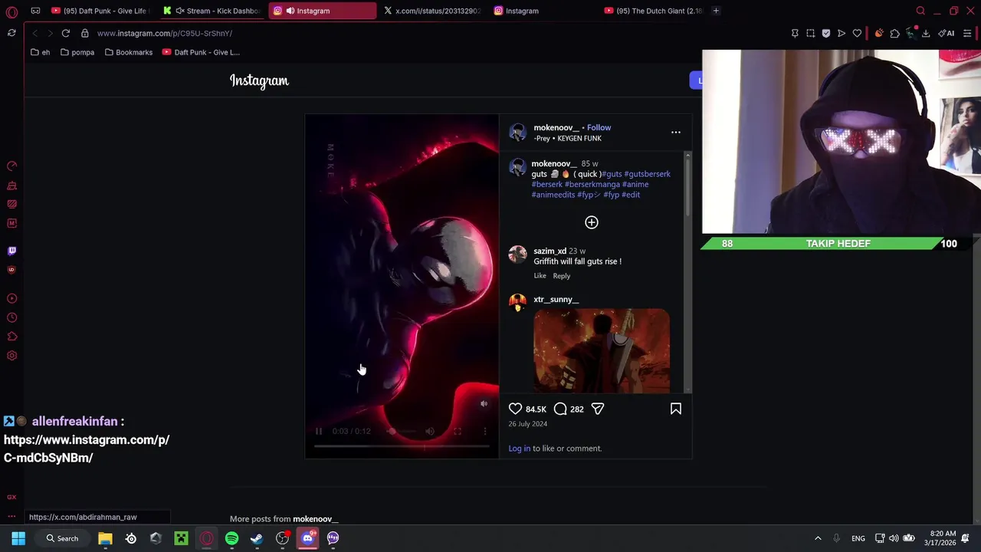The width and height of the screenshot is (981, 552).
Task: Switch to Stream - Kick Dashboard tab
Action: [212, 11]
